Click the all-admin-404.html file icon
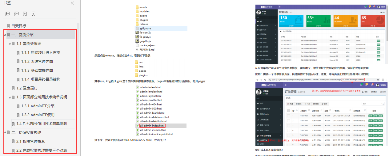This screenshot has width=389, height=156. click(138, 104)
